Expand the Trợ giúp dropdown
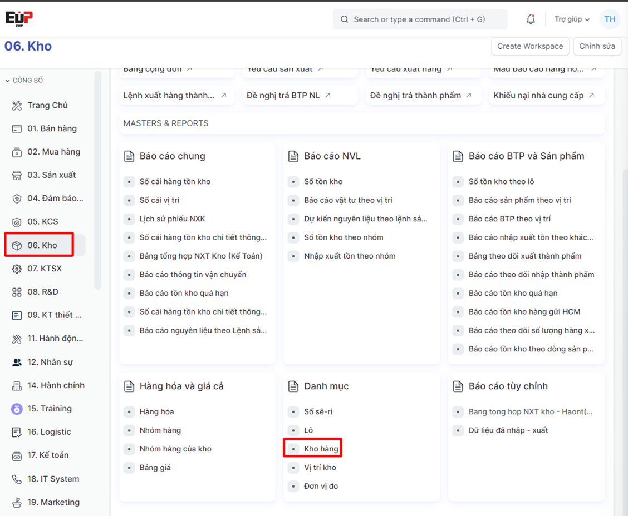Screen dimensions: 628x516 (572, 19)
